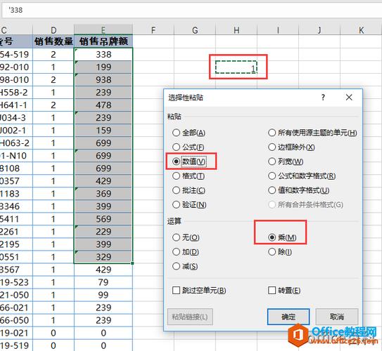Select column G header
The width and height of the screenshot is (382, 351).
(x=195, y=30)
